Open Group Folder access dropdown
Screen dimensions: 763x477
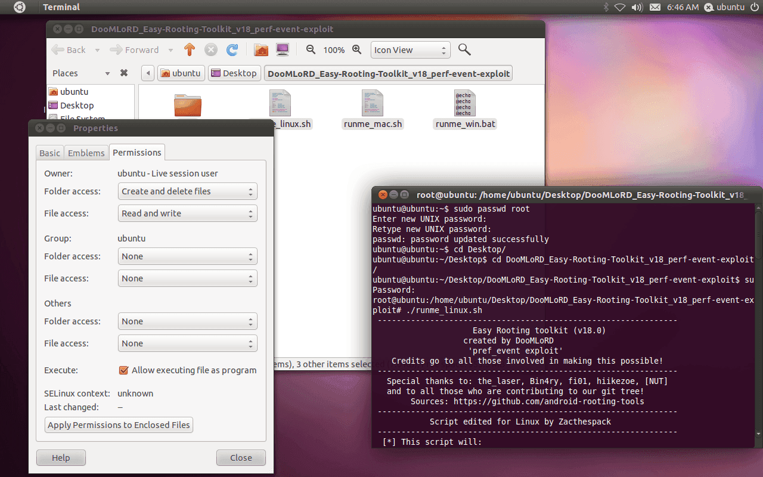coord(188,256)
